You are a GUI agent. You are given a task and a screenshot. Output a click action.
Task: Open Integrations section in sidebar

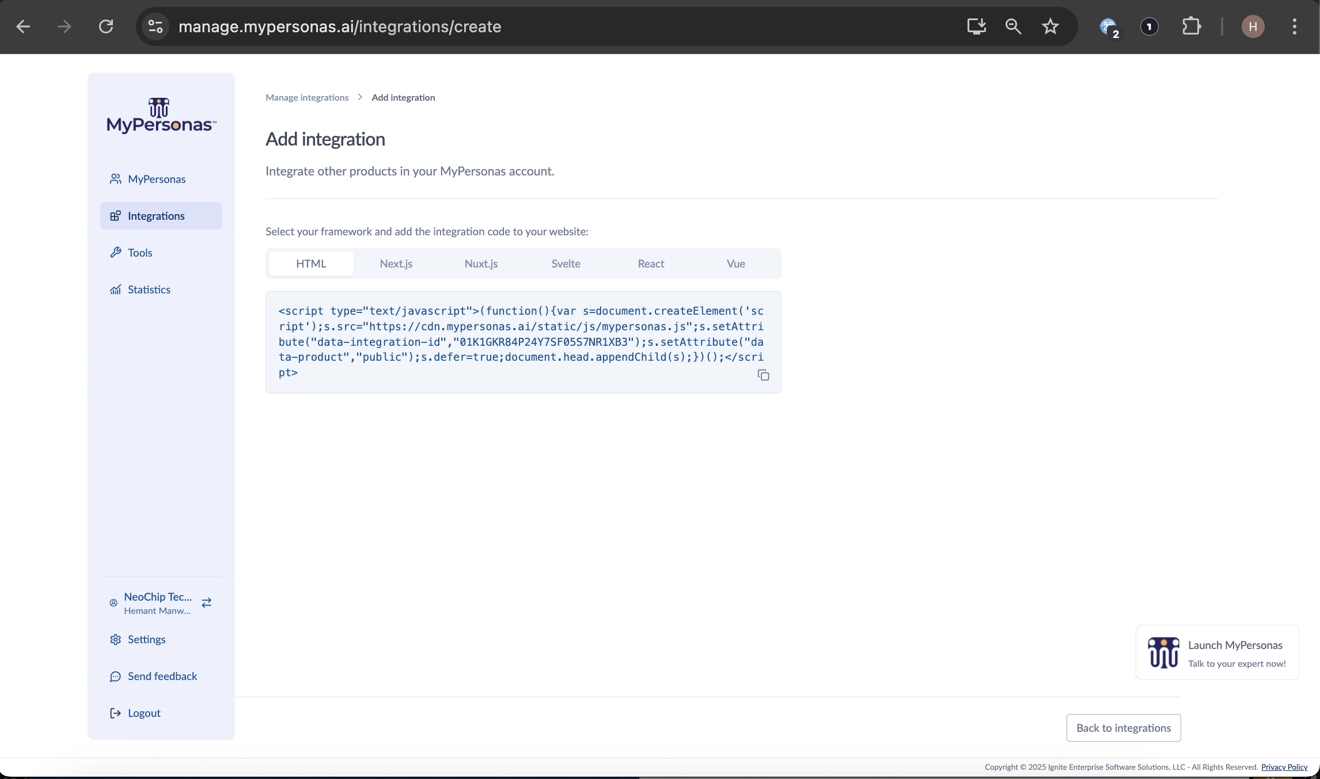click(161, 216)
